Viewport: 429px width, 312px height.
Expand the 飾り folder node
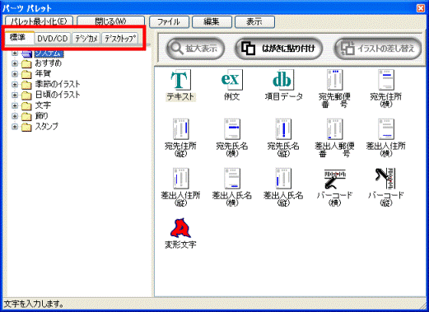tap(15, 116)
